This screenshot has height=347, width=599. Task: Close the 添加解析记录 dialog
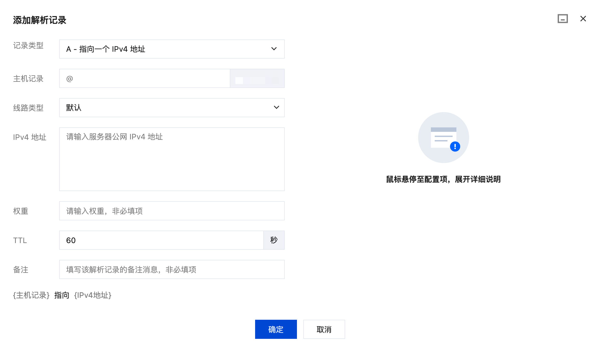pyautogui.click(x=583, y=19)
